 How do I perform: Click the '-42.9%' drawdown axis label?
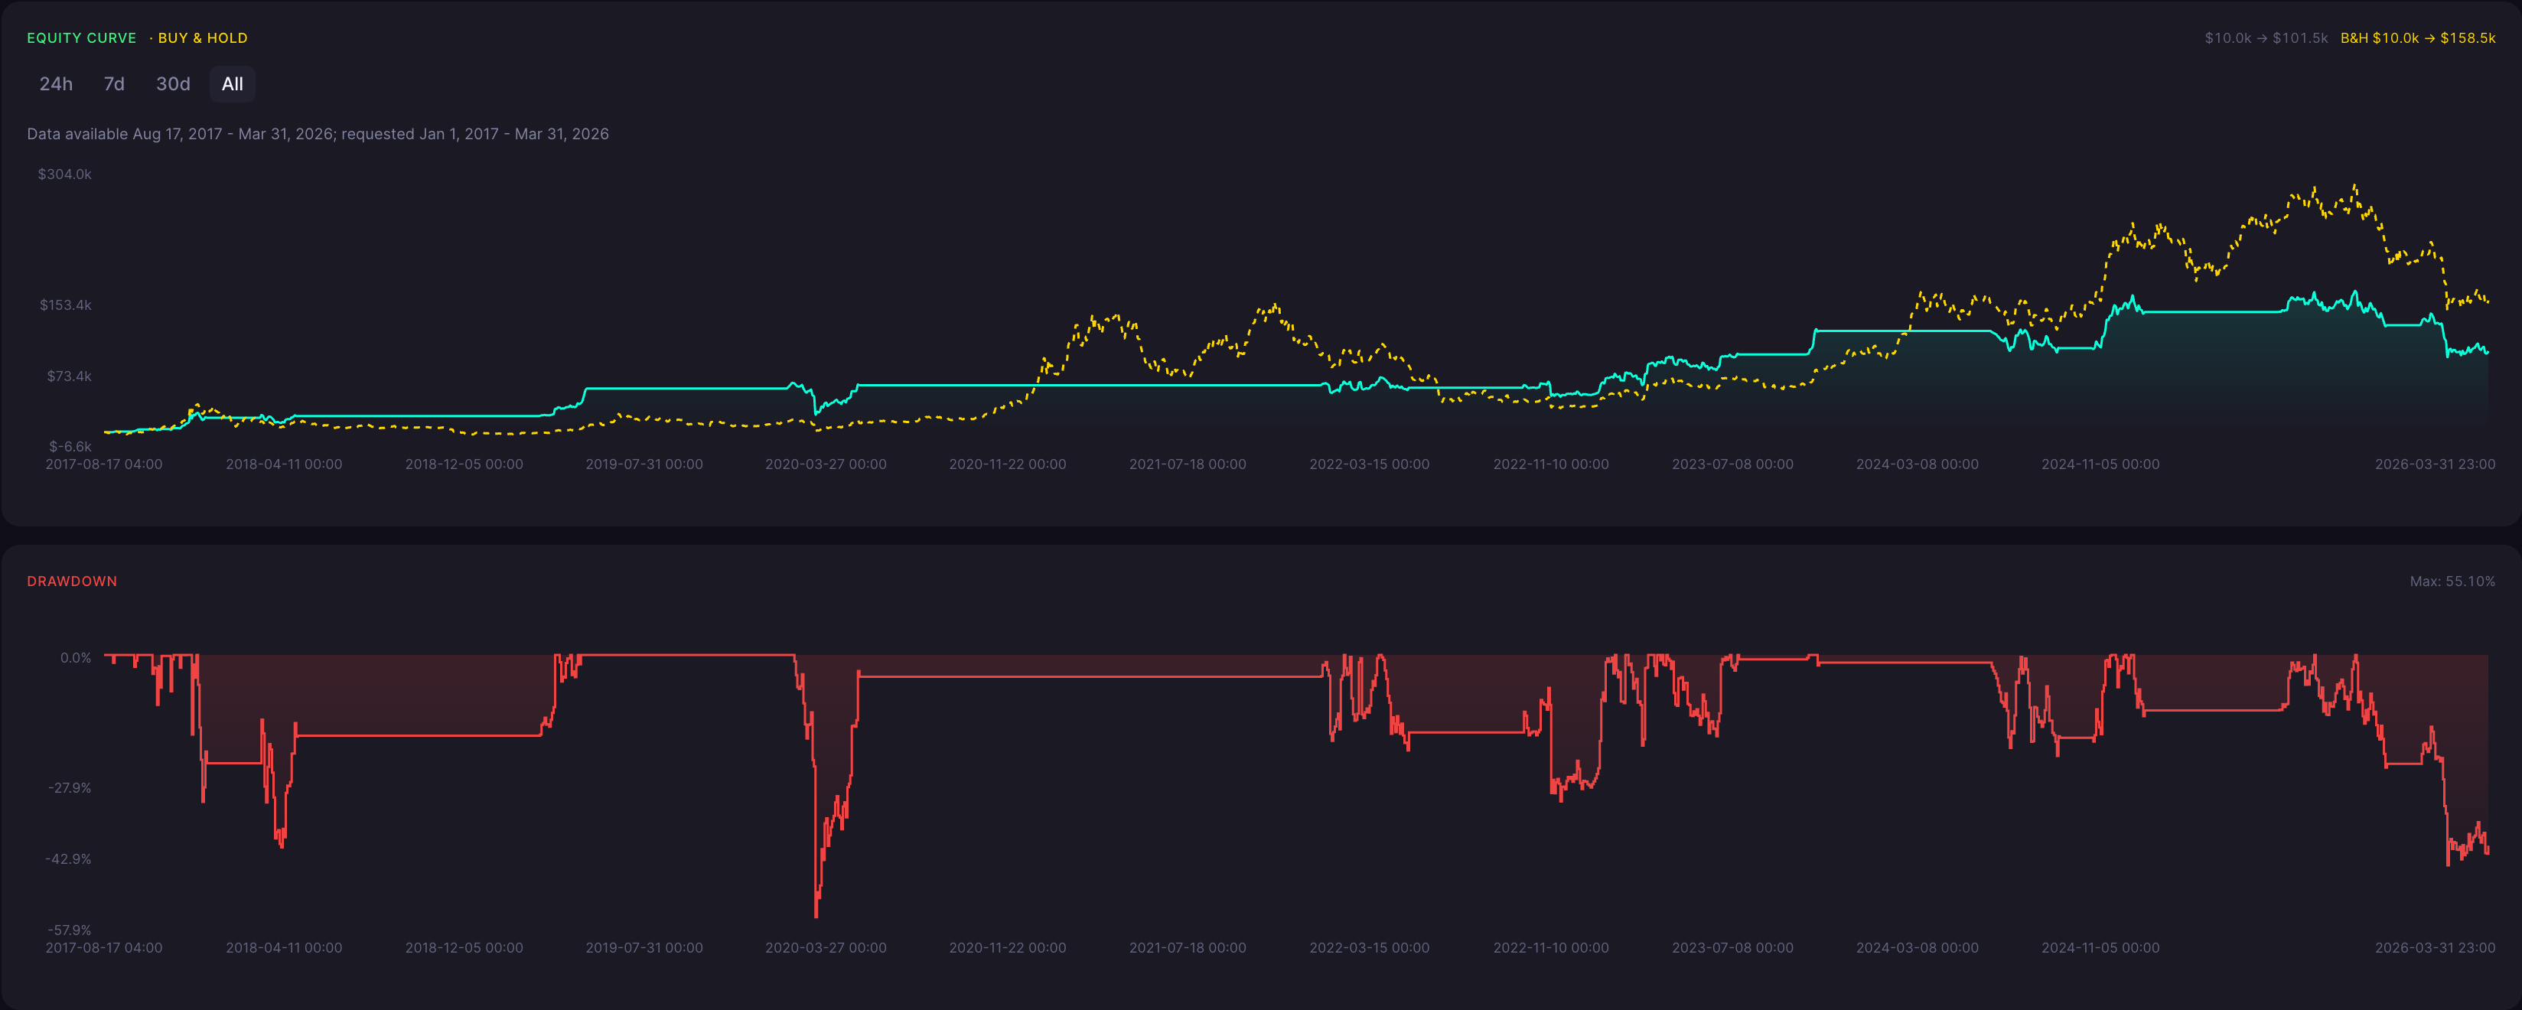(x=67, y=859)
